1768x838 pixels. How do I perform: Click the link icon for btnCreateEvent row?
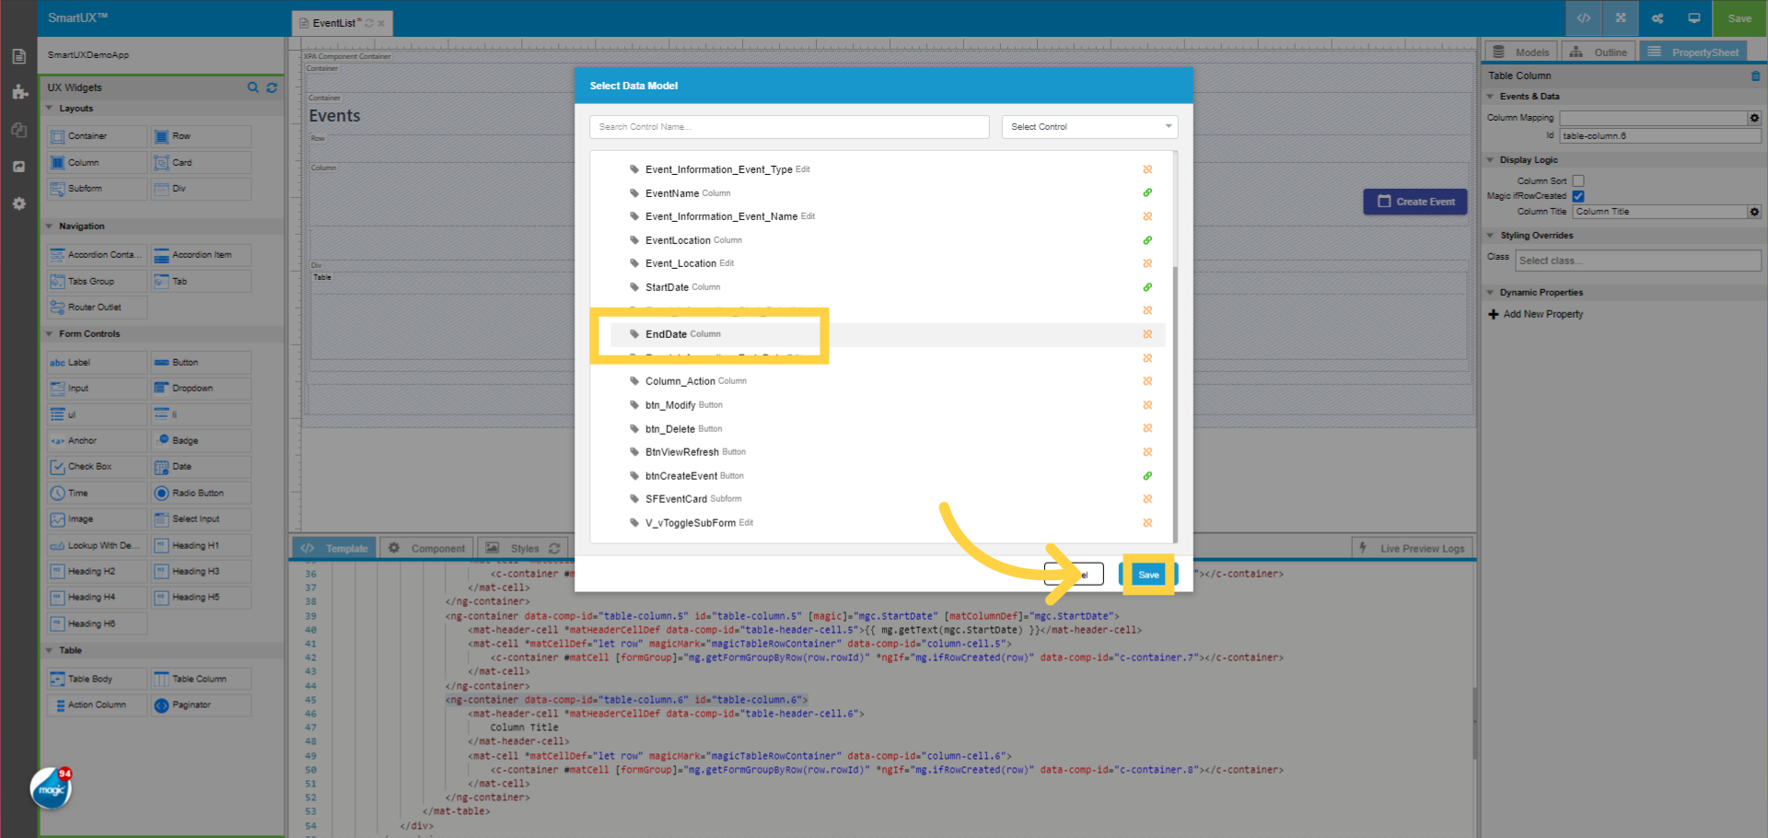click(1147, 476)
